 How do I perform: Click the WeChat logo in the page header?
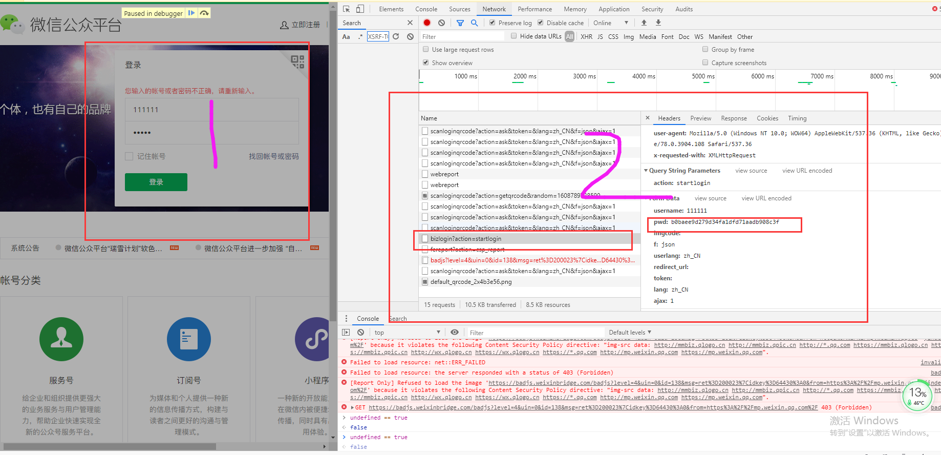12,24
